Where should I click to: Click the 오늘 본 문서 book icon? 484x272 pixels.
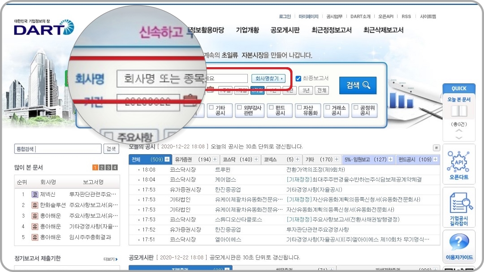tap(459, 111)
